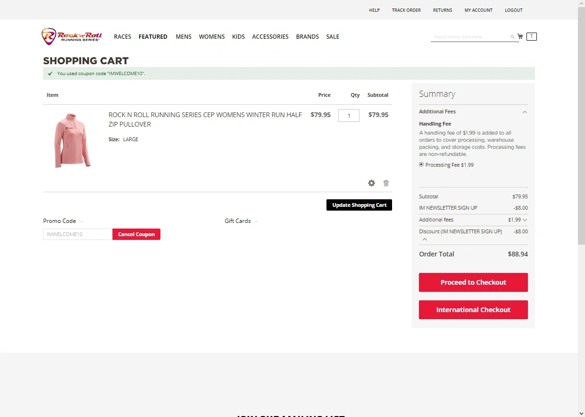This screenshot has width=585, height=417.
Task: Click the Handling Fee heading
Action: pos(435,124)
